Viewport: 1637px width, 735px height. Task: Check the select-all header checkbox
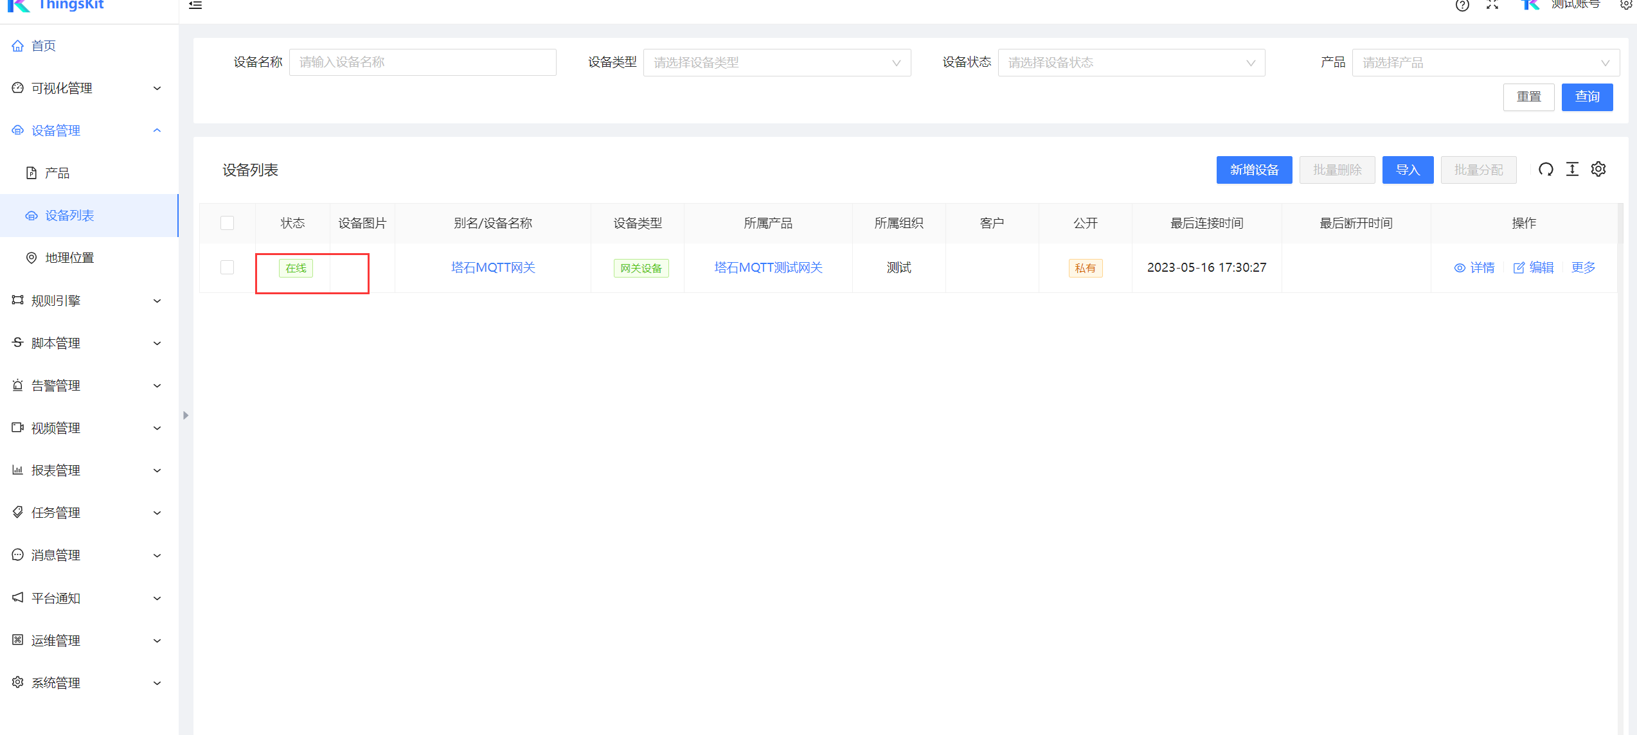(227, 223)
